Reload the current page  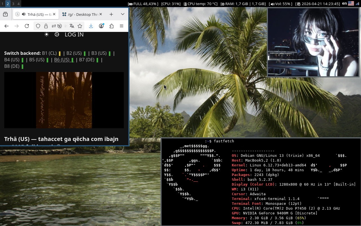27,26
